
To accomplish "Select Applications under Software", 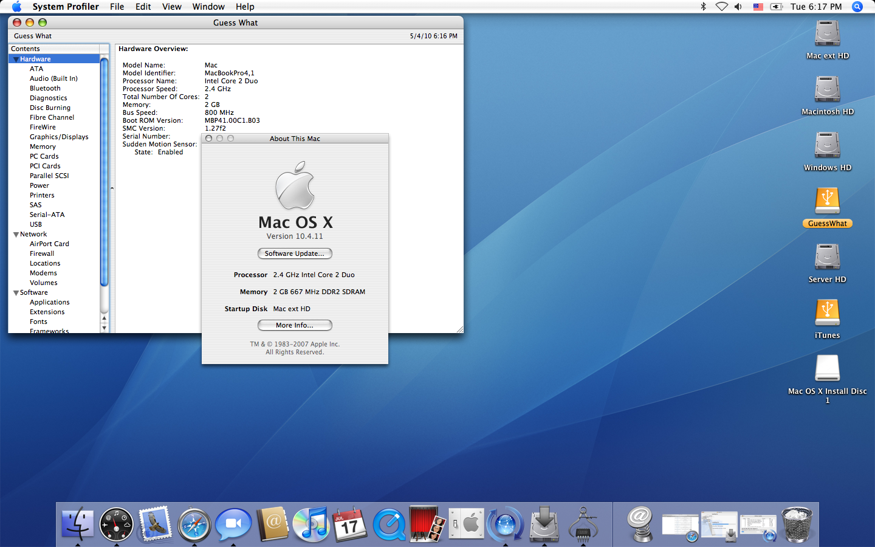I will tap(50, 302).
